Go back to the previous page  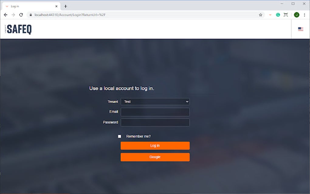[5, 15]
